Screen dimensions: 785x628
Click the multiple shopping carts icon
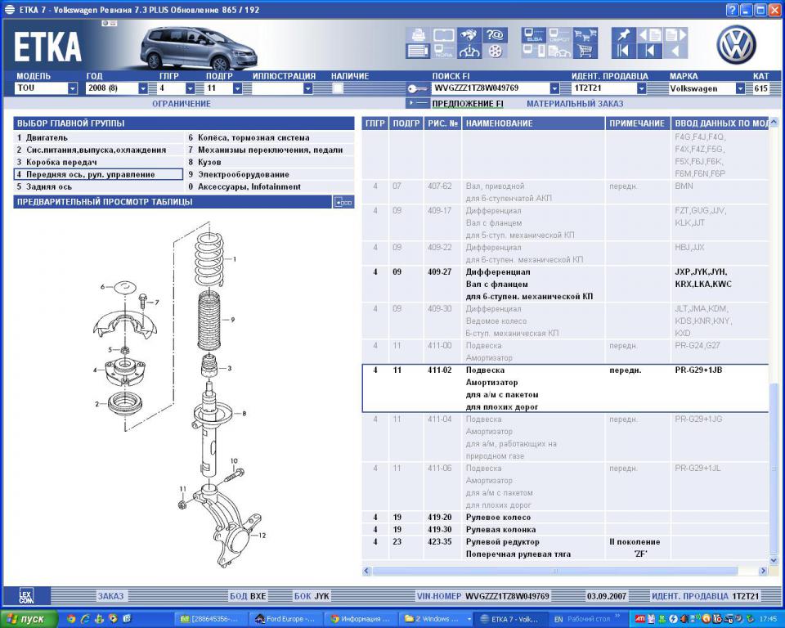[585, 35]
